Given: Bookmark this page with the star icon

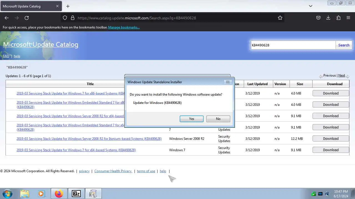Looking at the screenshot, I should click(x=280, y=18).
